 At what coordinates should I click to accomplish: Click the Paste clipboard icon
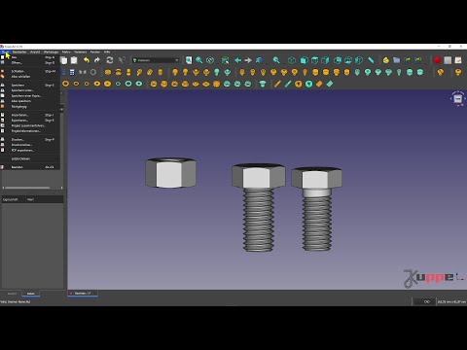(x=74, y=60)
